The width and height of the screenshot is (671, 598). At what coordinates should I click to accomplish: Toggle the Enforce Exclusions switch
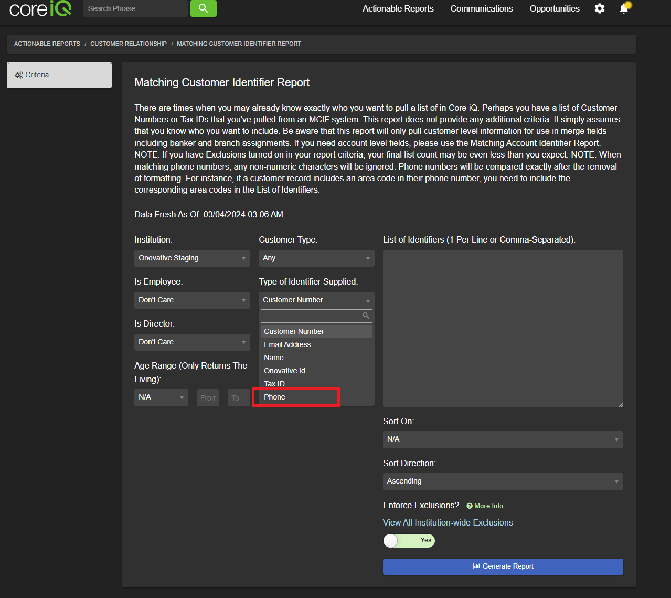[409, 540]
